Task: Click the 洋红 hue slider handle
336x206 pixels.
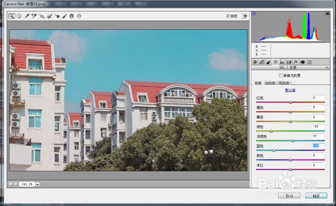Action: (291, 170)
